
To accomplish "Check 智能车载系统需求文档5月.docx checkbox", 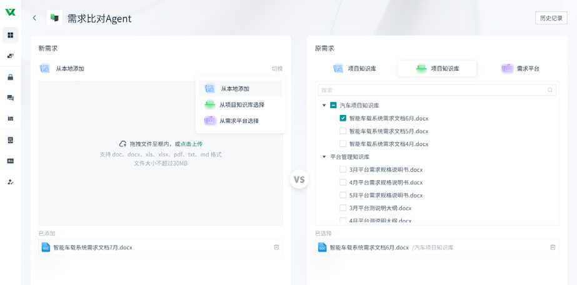I will (343, 131).
